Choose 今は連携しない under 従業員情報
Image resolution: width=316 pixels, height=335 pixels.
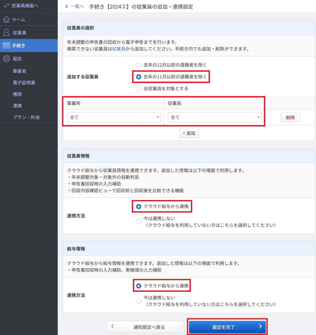click(139, 221)
